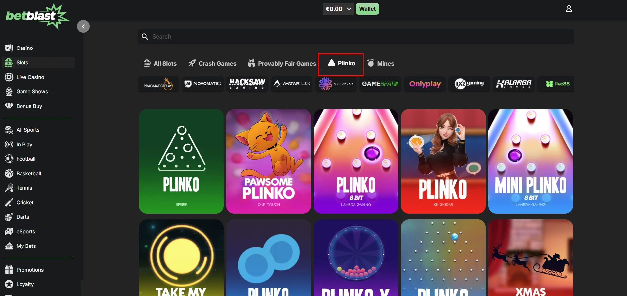Focus the Search games field
The height and width of the screenshot is (296, 627).
tap(356, 37)
